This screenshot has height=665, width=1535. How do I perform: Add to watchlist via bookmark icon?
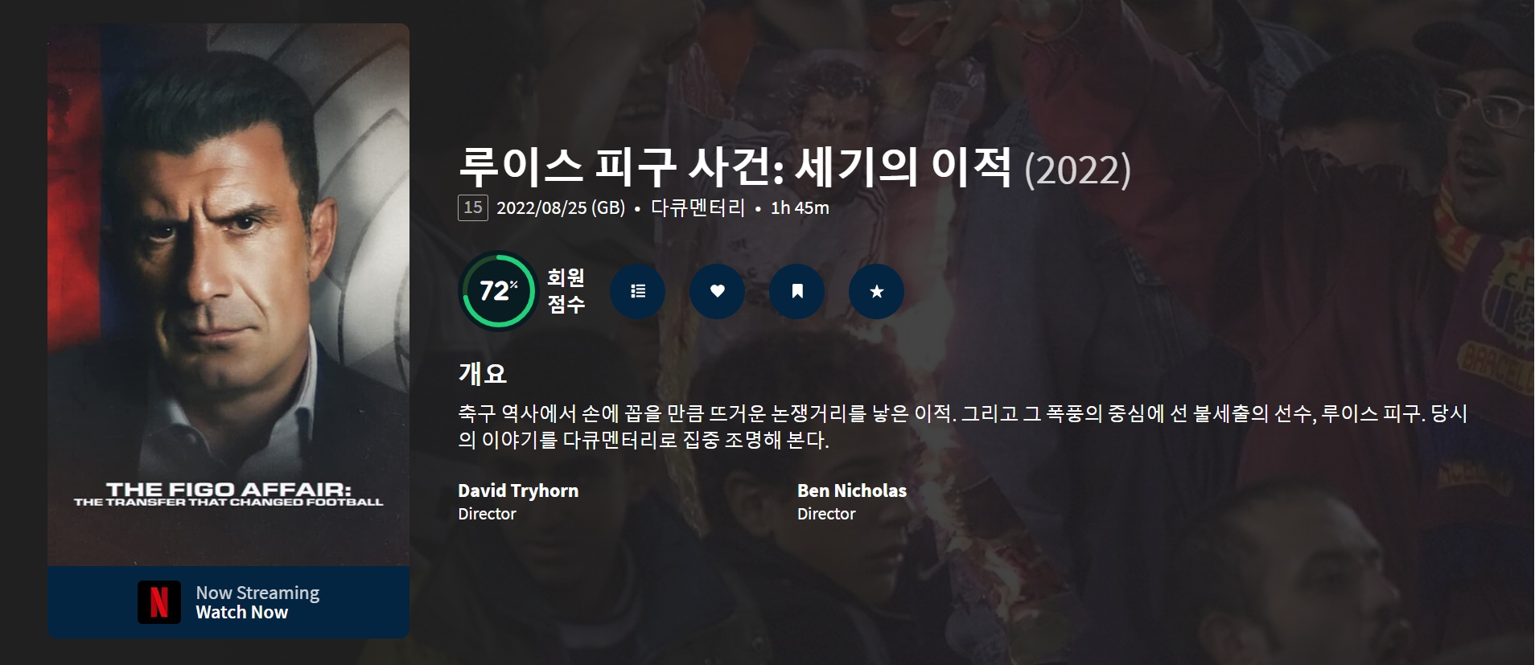click(796, 291)
